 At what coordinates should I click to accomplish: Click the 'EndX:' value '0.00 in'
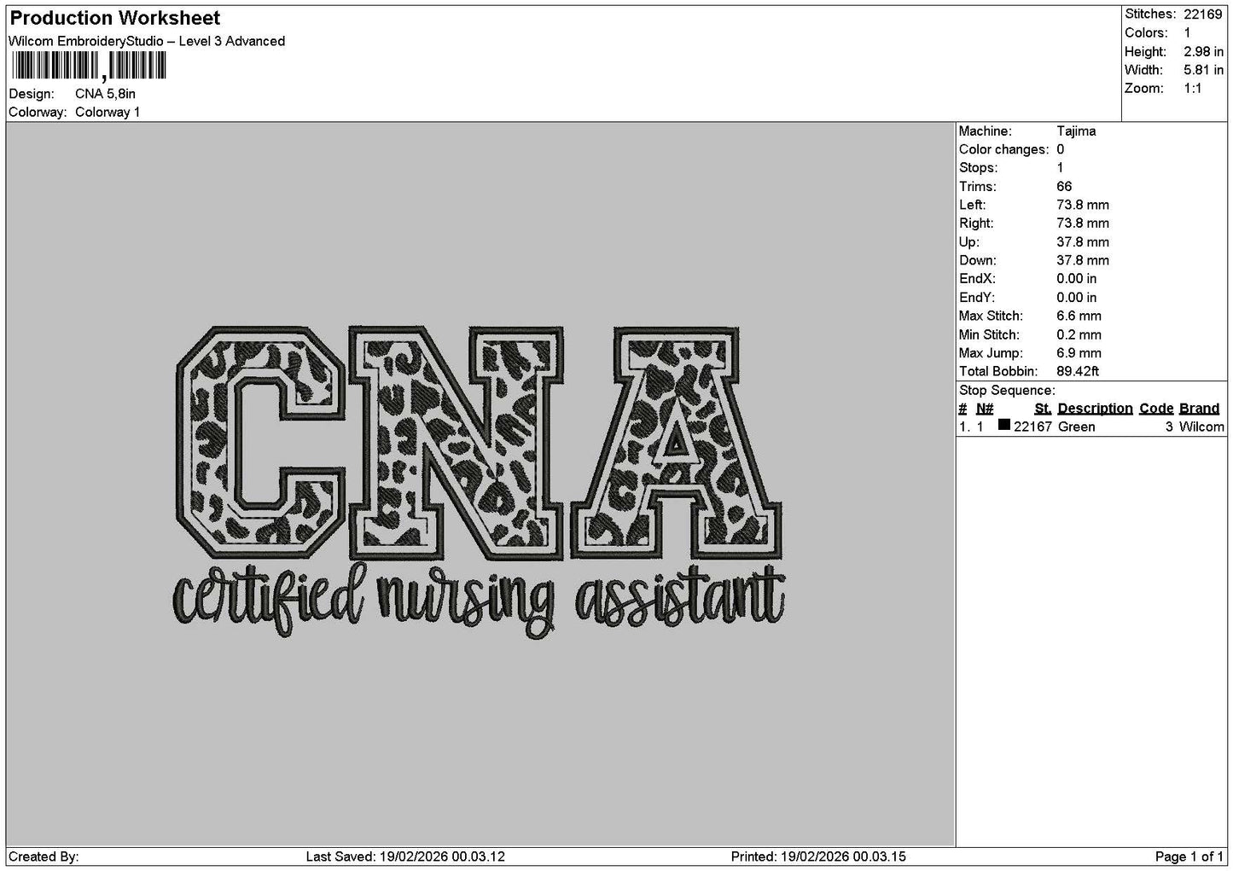coord(1077,279)
